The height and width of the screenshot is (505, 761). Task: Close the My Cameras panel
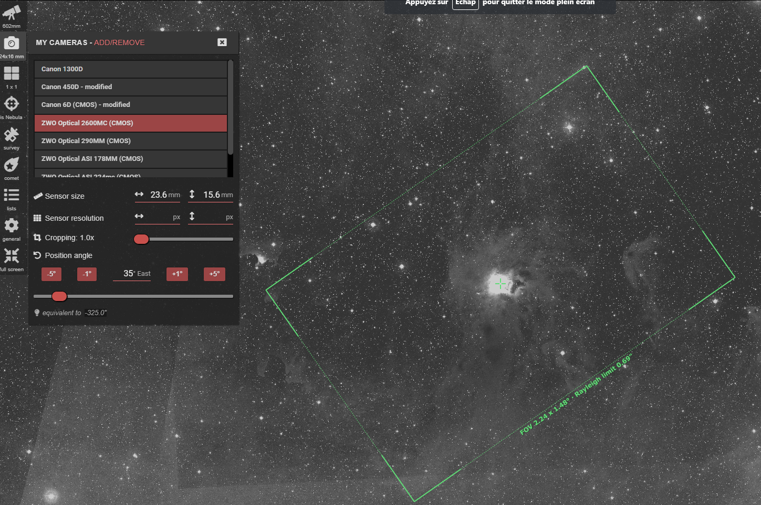click(222, 42)
